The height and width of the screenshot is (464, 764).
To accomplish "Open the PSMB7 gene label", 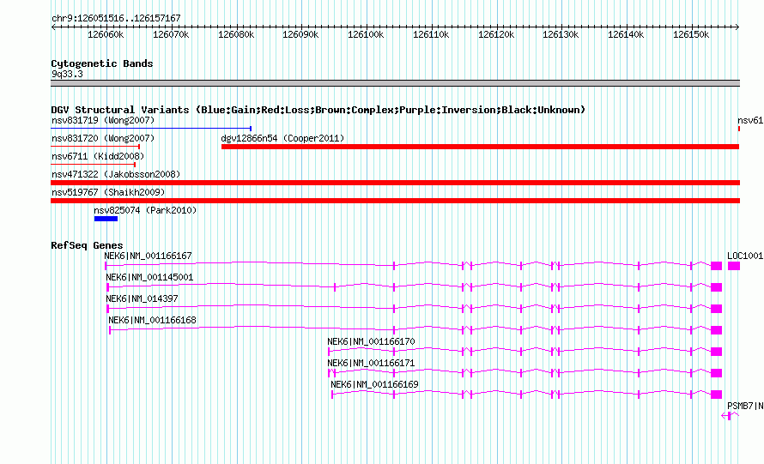I will (x=745, y=406).
